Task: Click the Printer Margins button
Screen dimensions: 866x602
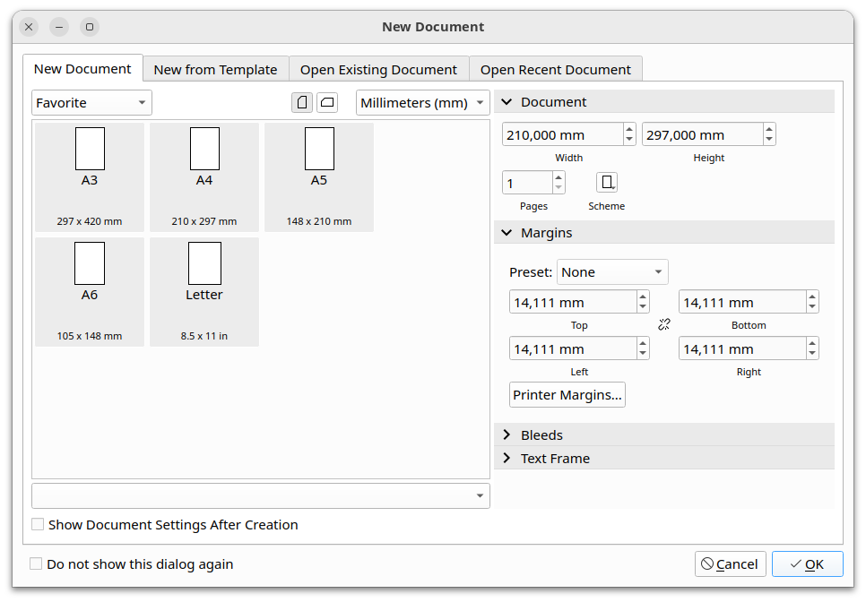Action: (567, 395)
